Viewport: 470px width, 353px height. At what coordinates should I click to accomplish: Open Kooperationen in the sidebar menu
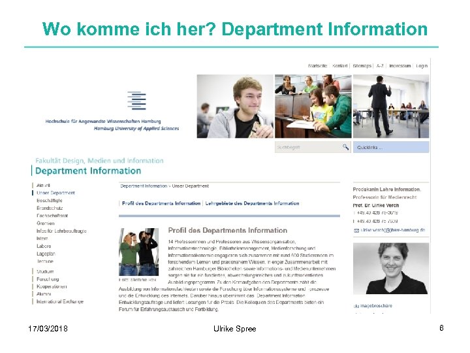click(52, 287)
